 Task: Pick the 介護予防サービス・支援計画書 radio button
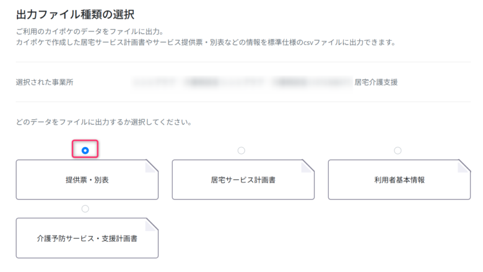coord(85,208)
